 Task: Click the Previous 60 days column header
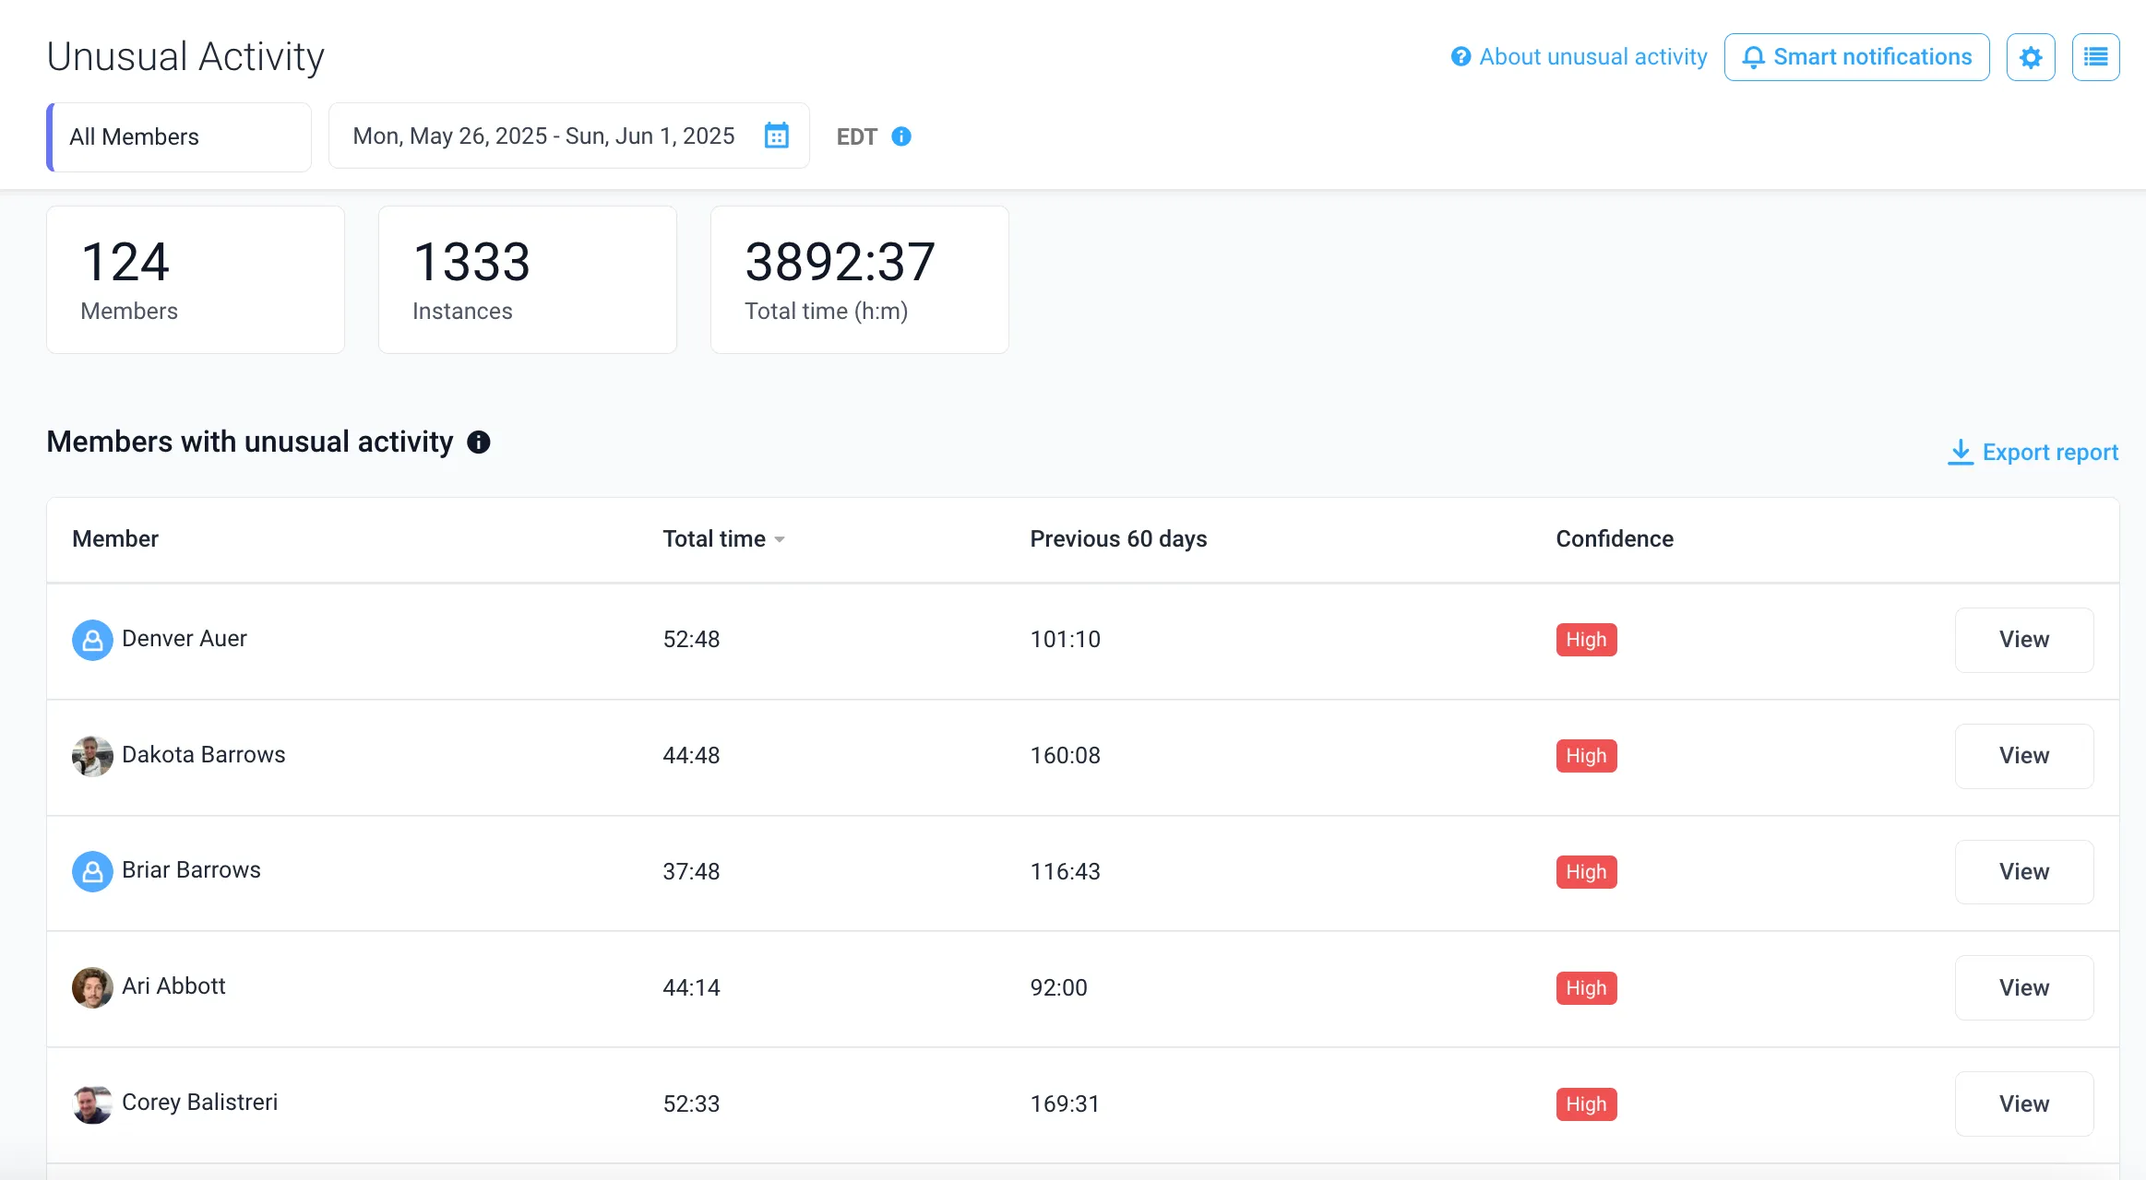pyautogui.click(x=1118, y=538)
